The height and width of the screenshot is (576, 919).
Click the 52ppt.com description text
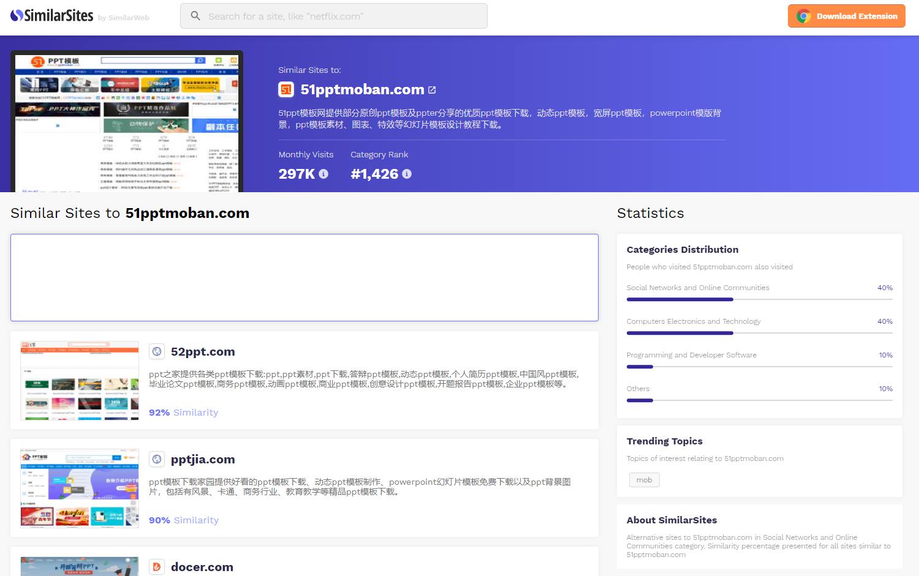[364, 379]
